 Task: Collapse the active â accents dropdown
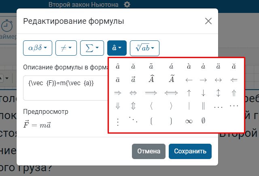point(117,48)
